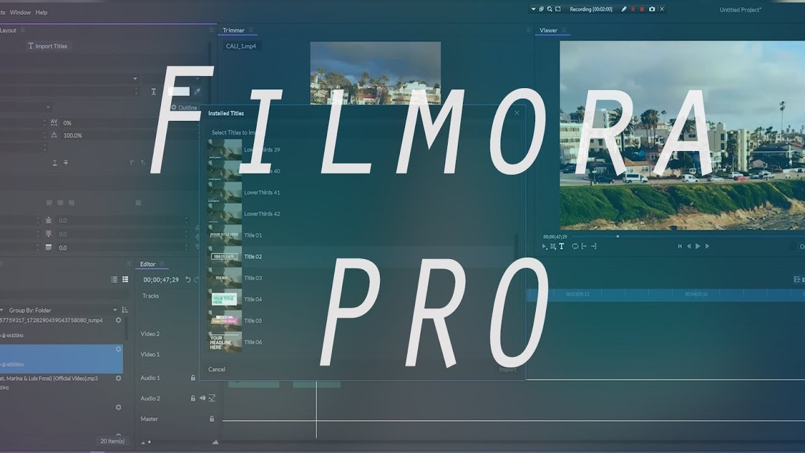Open the font family dropdown arrow
Viewport: 805px width, 453px height.
click(x=135, y=79)
